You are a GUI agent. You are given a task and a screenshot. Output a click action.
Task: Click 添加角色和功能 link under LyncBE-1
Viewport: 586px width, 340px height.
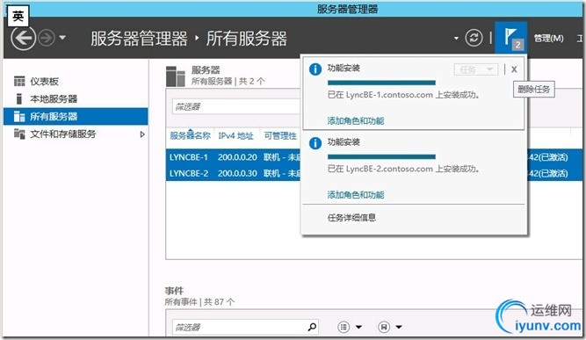click(x=356, y=120)
